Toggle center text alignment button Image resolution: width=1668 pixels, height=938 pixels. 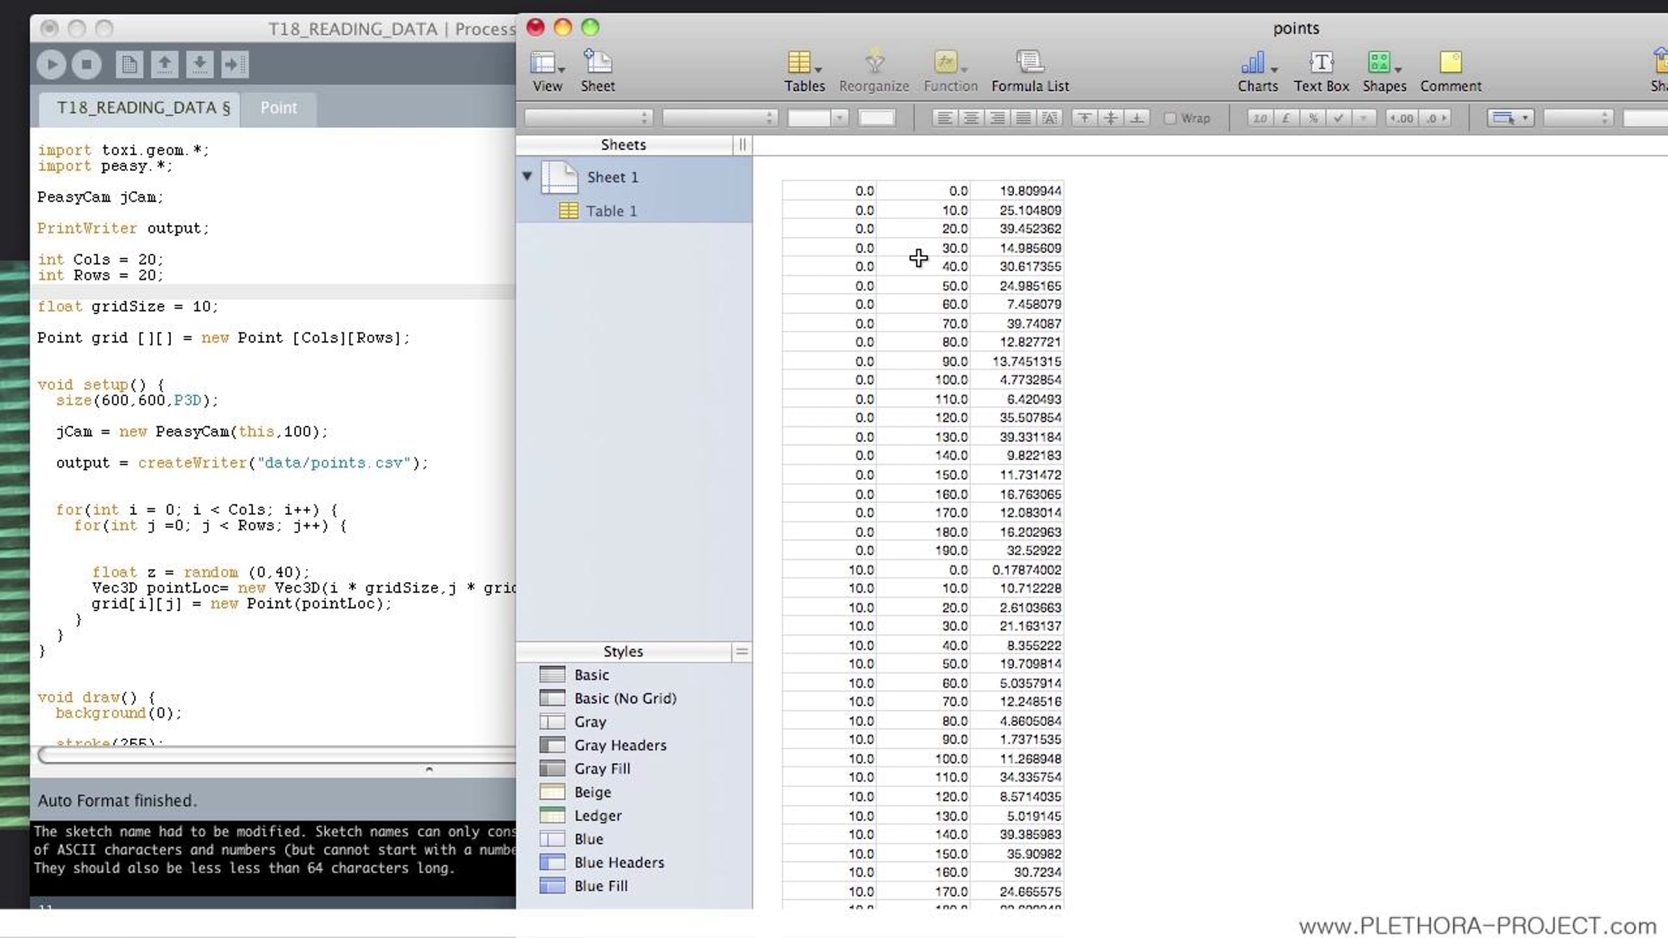click(971, 118)
